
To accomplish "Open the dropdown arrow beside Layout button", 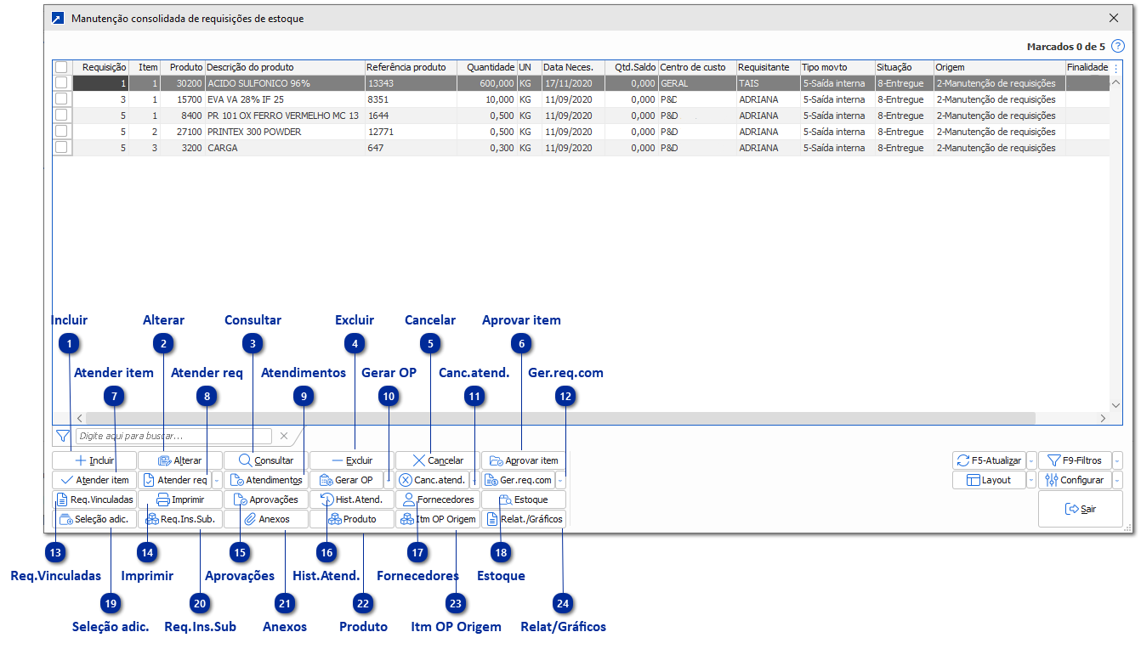I will 1031,480.
